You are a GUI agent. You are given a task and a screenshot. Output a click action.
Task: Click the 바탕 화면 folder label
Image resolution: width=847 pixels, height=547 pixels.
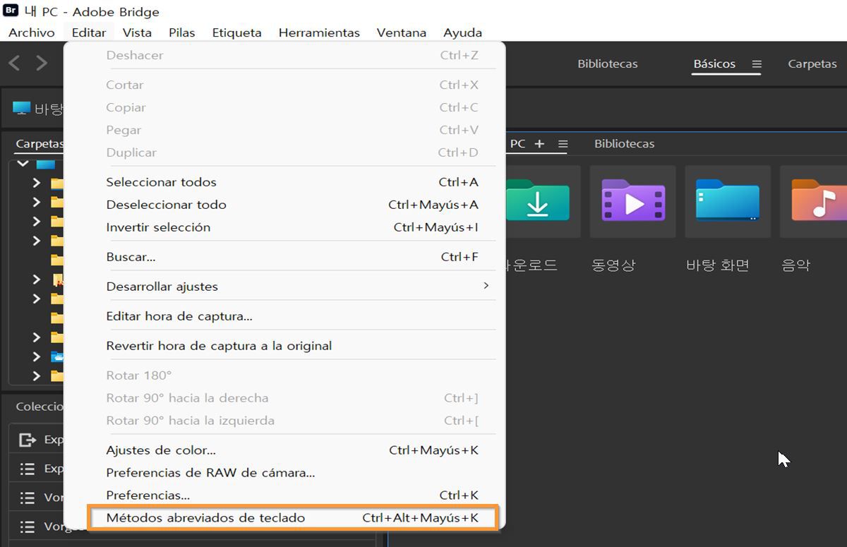click(718, 266)
